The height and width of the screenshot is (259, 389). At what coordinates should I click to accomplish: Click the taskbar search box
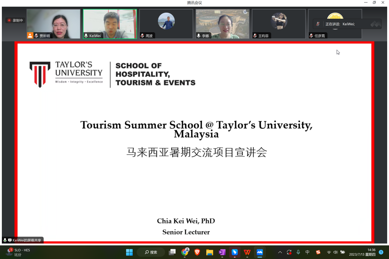coord(151,252)
